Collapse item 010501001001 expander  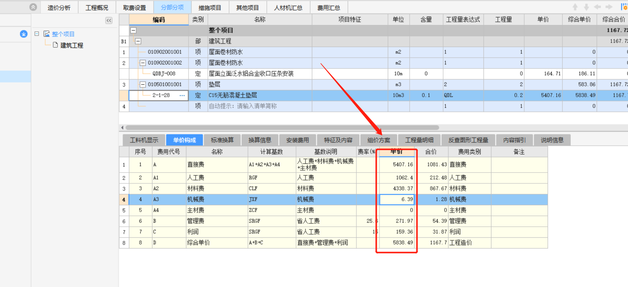[143, 85]
